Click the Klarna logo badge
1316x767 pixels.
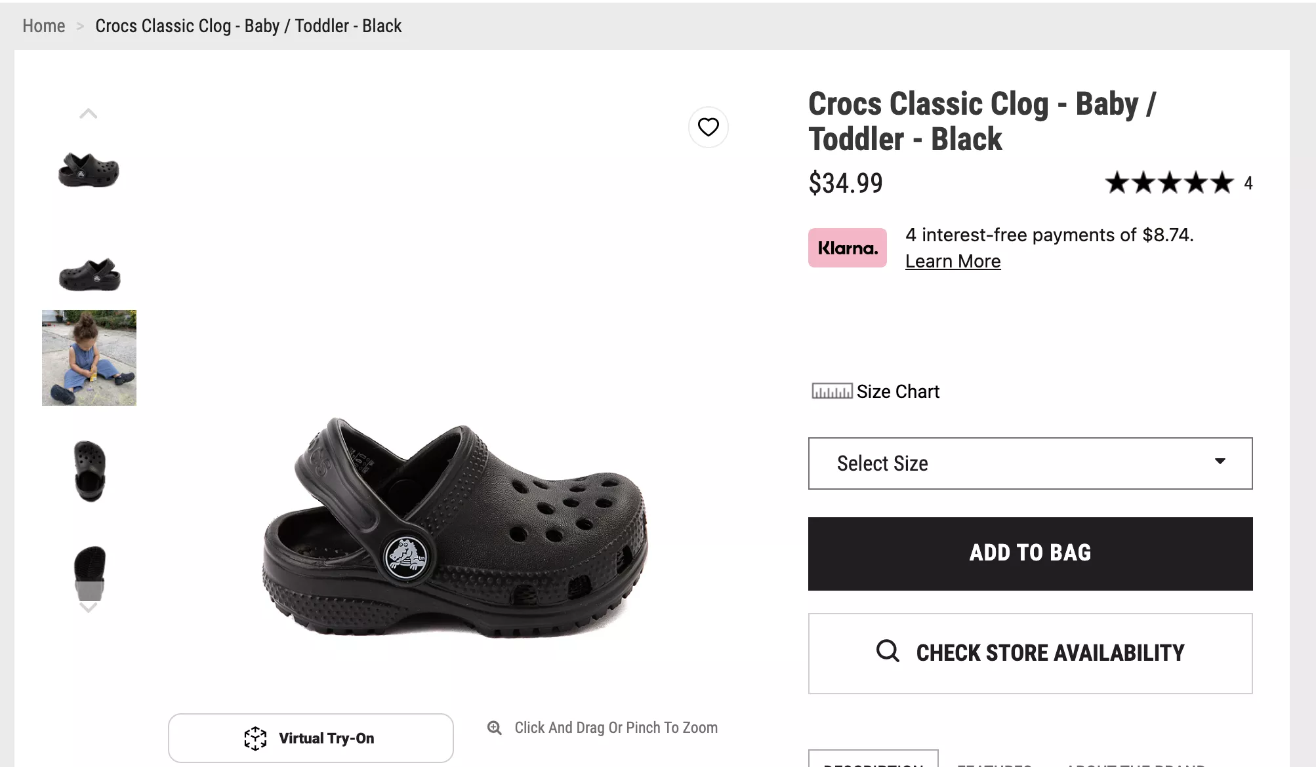pyautogui.click(x=847, y=248)
